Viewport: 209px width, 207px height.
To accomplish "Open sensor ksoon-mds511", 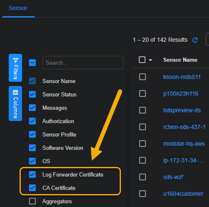I will [x=182, y=77].
